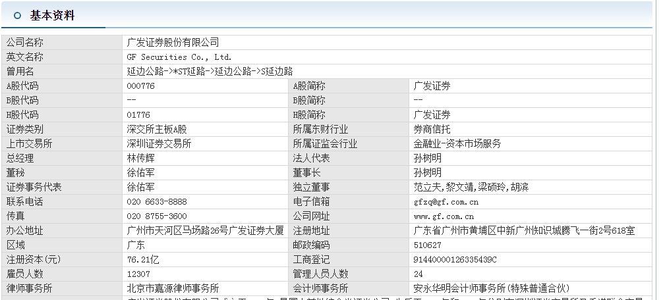Click the 会计师事务所 label cell

pos(349,288)
